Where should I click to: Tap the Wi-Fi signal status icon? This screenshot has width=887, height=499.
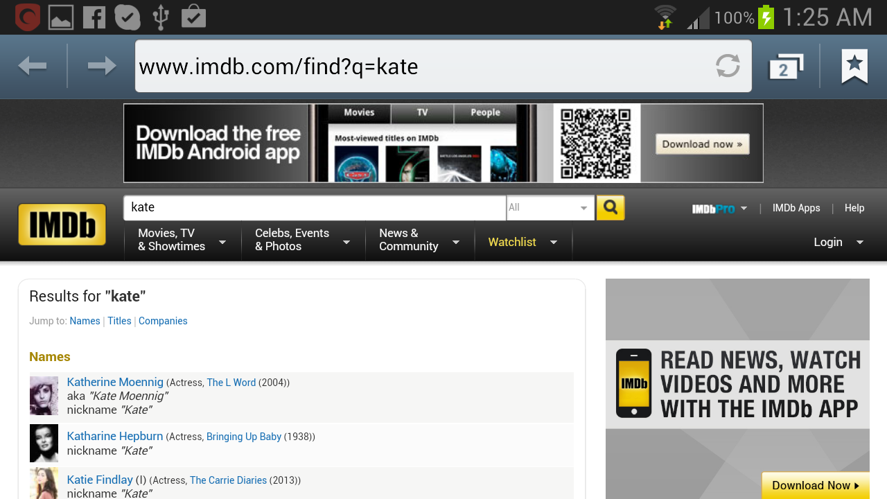click(665, 17)
